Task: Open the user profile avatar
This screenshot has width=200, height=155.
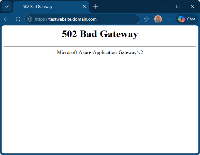Action: point(158,19)
